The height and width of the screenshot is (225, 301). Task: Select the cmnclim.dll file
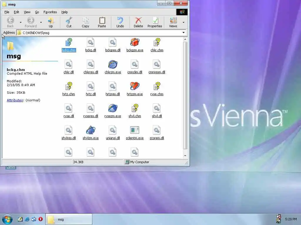(135, 67)
